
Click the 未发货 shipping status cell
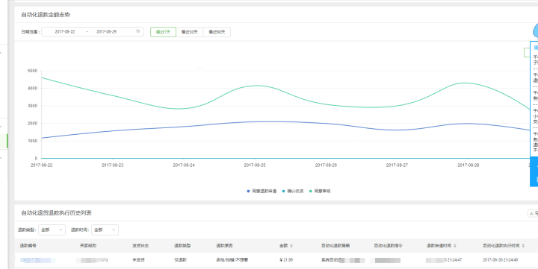click(138, 260)
